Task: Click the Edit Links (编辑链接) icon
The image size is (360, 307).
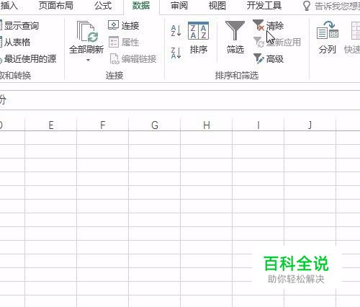Action: coord(114,59)
